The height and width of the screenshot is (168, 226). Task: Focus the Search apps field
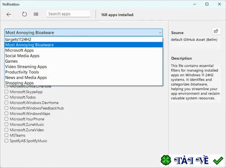(68, 14)
